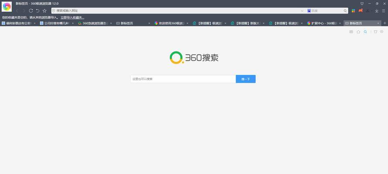Close the 欢迎使用360极速 tab

[187, 23]
